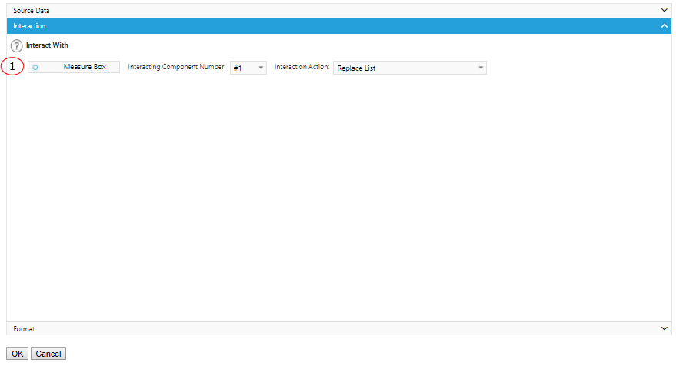Collapse the Interaction section chevron
This screenshot has width=676, height=366.
tap(664, 26)
